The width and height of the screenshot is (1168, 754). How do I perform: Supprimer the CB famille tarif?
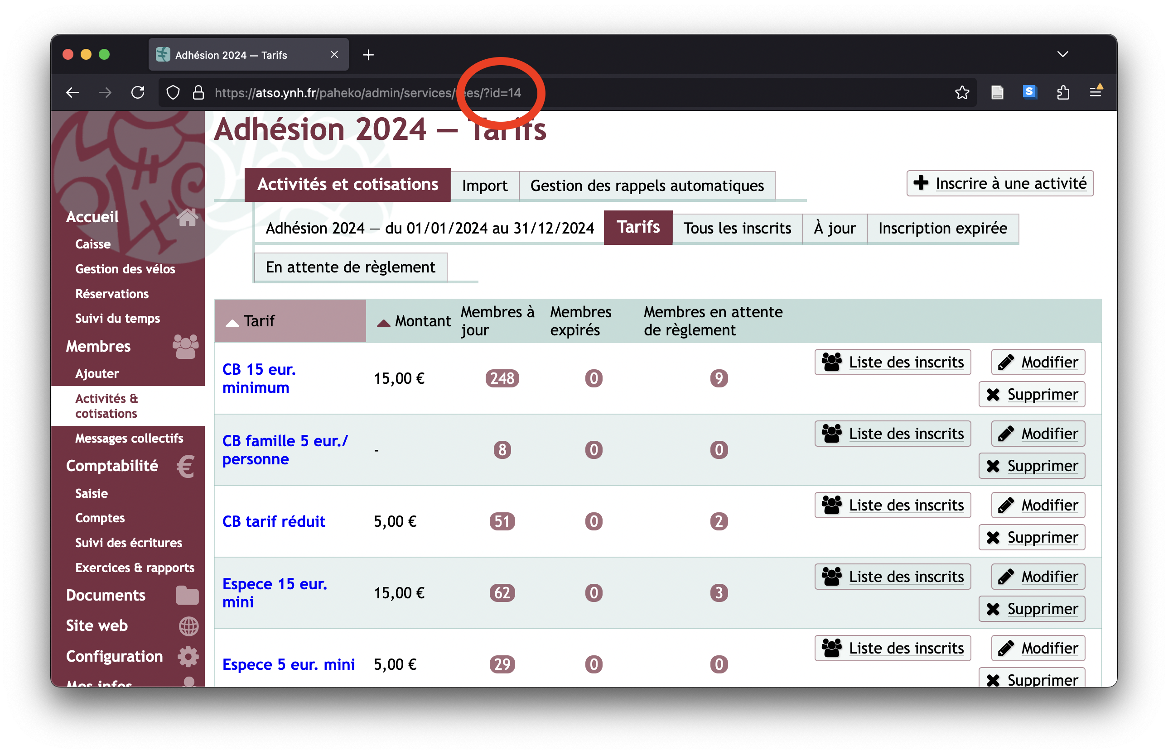(1031, 466)
